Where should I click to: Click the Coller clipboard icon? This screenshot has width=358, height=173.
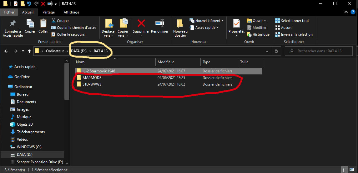43,23
